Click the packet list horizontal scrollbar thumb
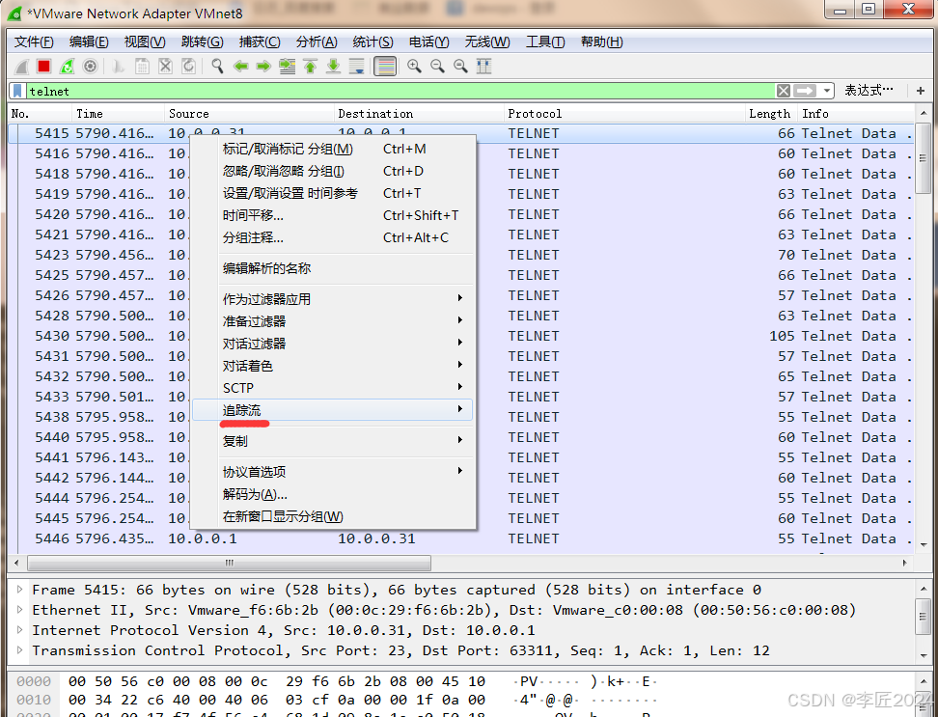Image resolution: width=938 pixels, height=717 pixels. click(x=229, y=563)
